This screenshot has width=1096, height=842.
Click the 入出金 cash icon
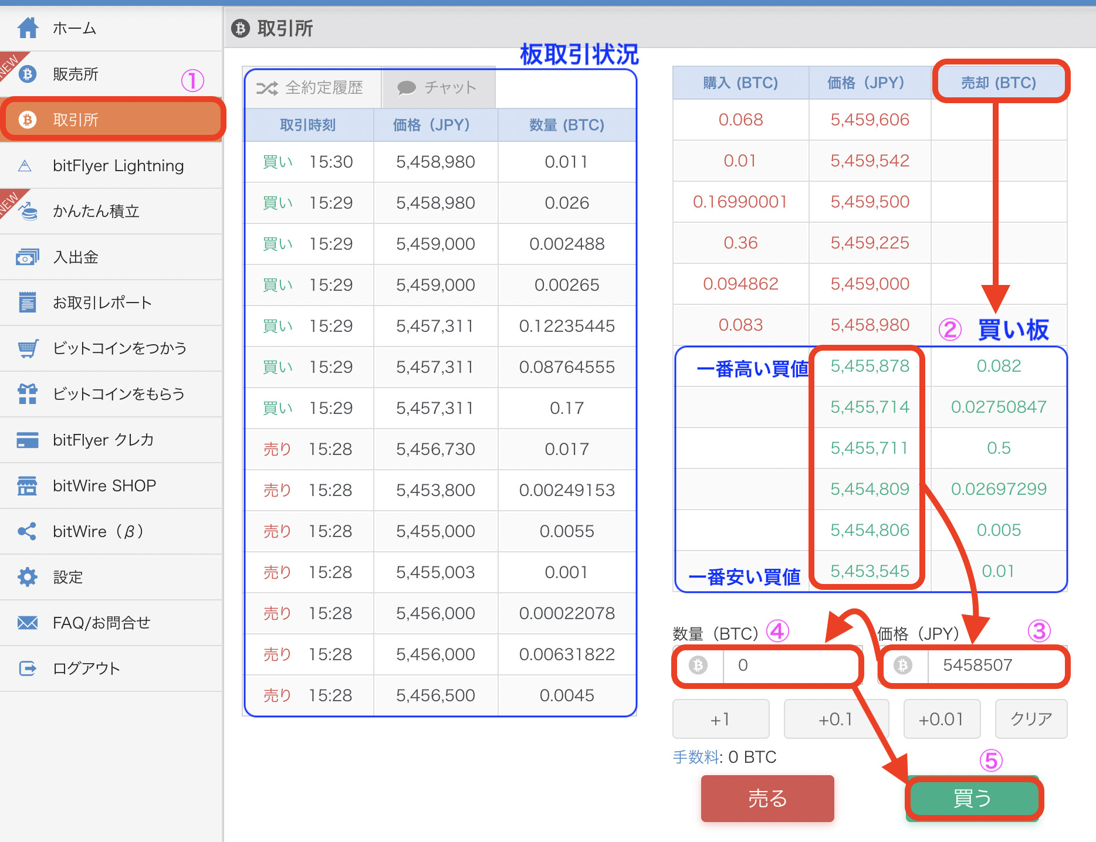click(28, 257)
